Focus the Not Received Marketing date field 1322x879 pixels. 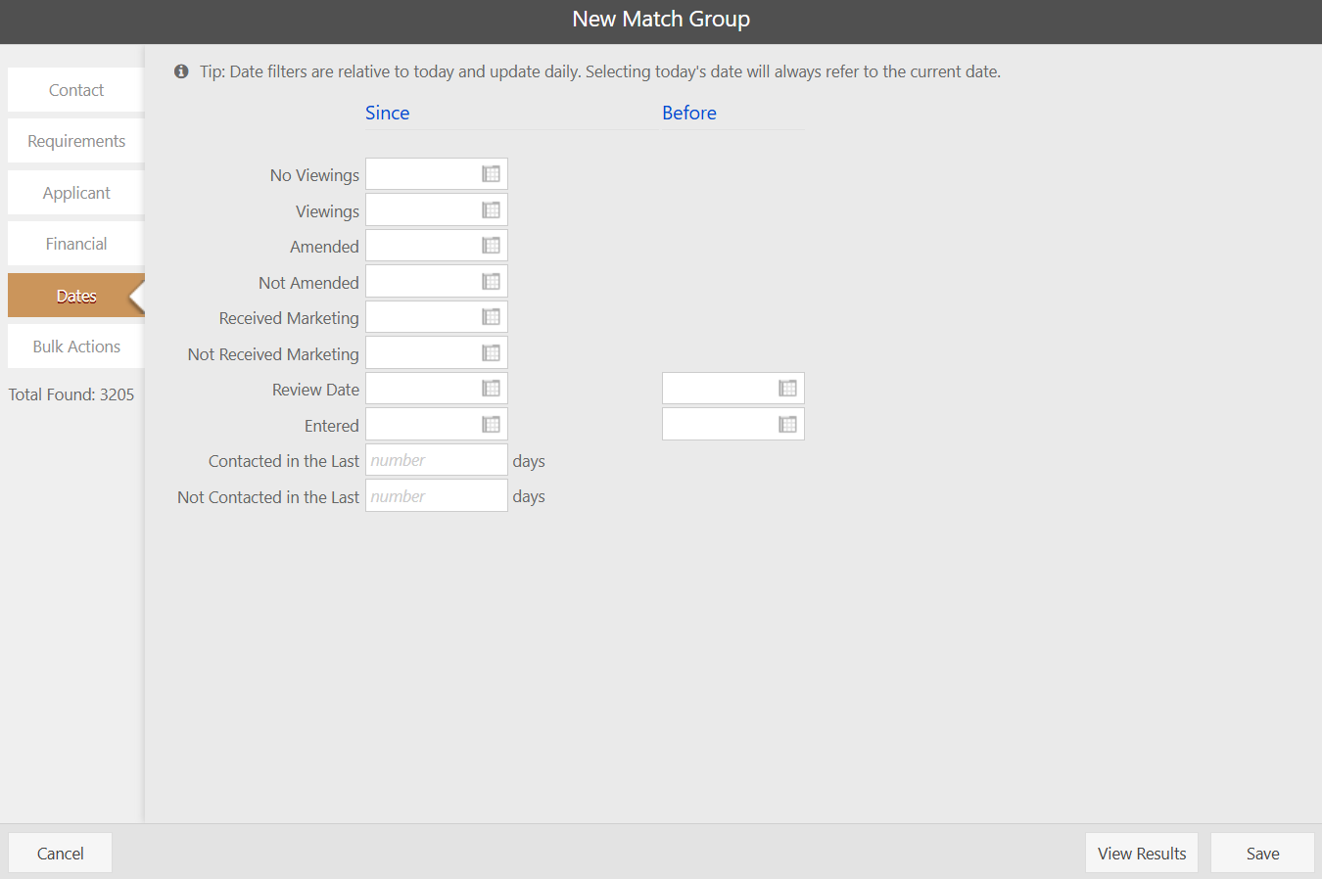tap(437, 353)
